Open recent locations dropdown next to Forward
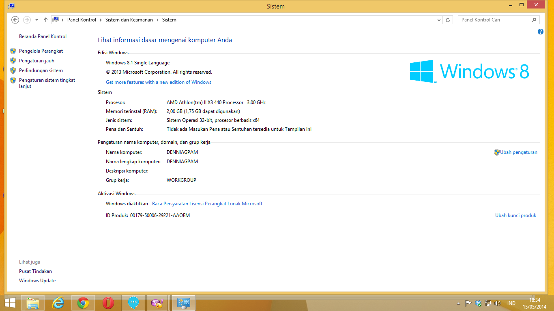554x311 pixels. click(x=37, y=20)
